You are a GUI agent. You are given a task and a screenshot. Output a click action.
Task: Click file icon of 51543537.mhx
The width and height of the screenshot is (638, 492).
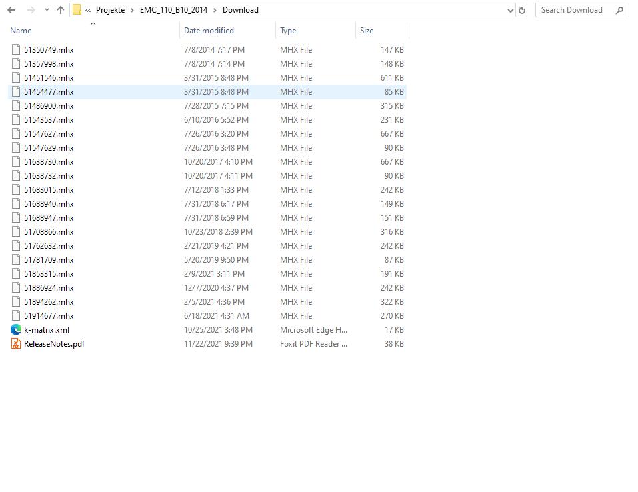coord(16,119)
